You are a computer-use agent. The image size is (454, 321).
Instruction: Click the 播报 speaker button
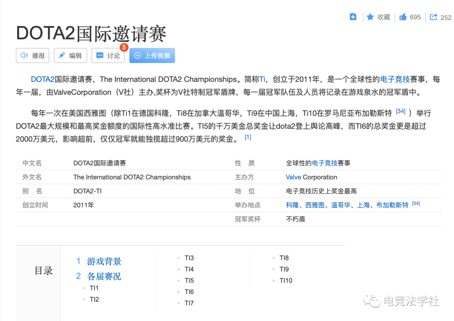point(32,56)
